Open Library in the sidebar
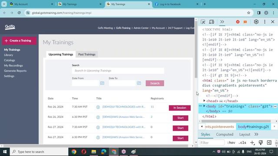Screen dimensions: 278x156 click(x=9, y=55)
